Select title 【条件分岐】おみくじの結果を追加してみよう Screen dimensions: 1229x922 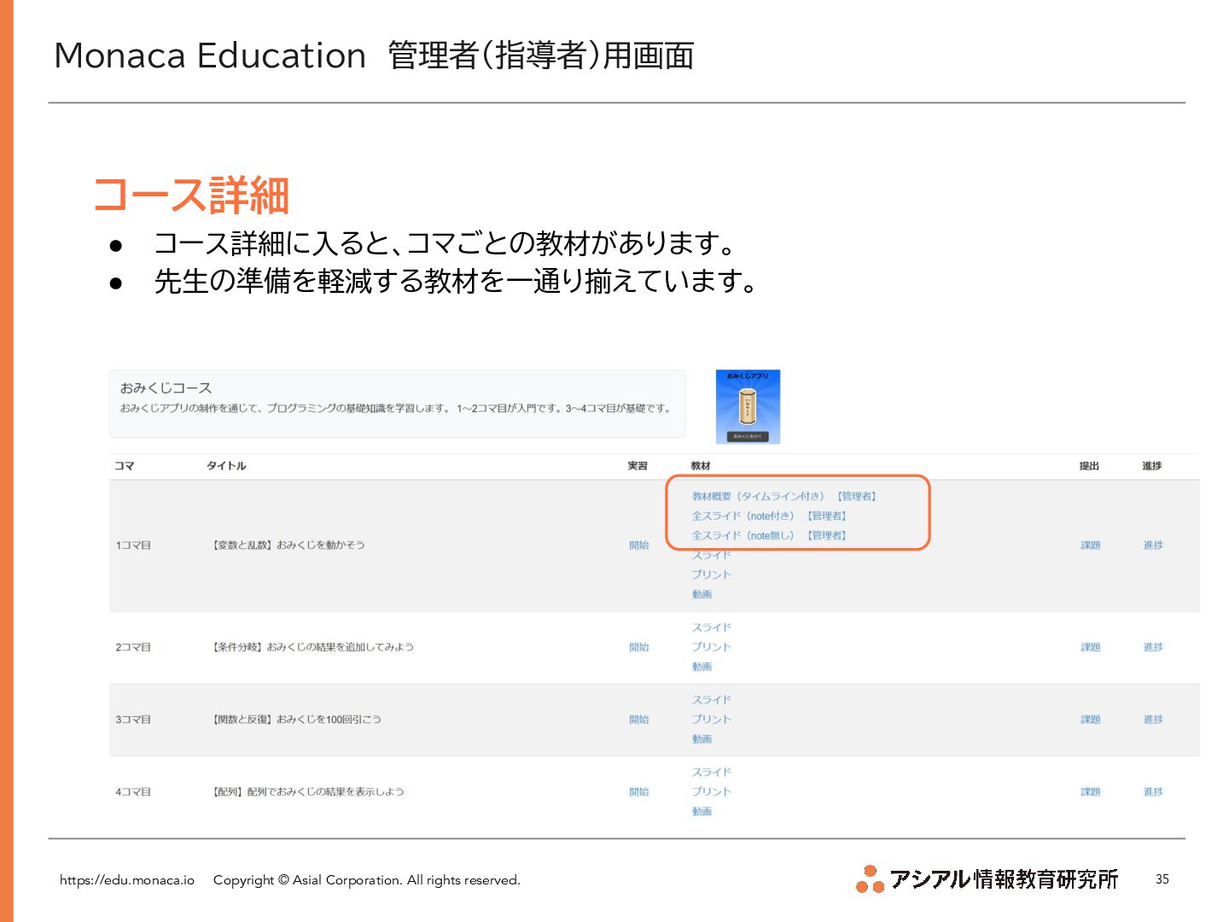point(313,647)
